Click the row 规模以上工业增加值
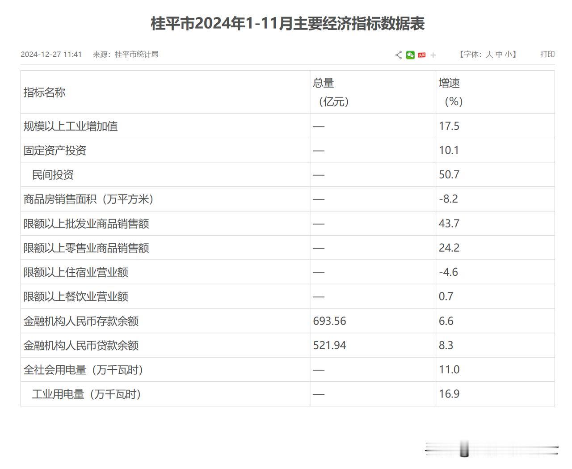 pyautogui.click(x=288, y=126)
